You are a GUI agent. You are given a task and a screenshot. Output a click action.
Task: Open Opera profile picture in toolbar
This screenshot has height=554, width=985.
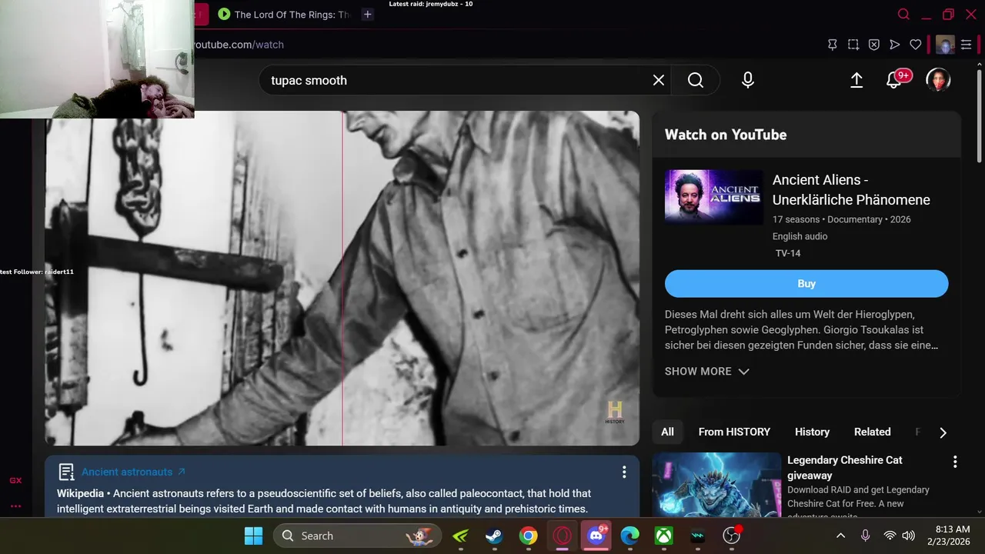click(x=945, y=45)
